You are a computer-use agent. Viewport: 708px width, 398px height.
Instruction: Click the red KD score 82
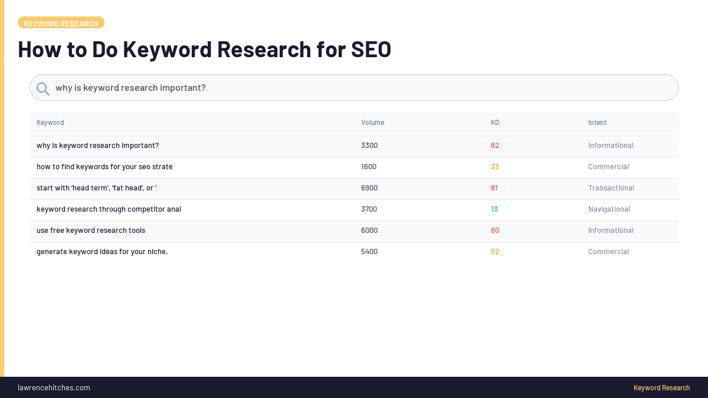(x=495, y=145)
